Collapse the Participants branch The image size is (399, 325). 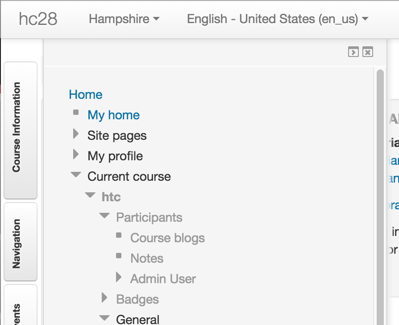[x=104, y=215]
